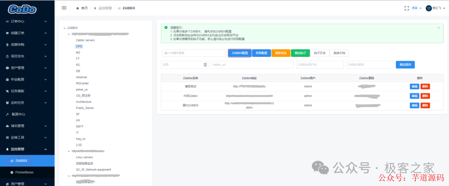Select the highlighted OPS tree item
Viewport: 449px width, 186px height.
click(79, 46)
